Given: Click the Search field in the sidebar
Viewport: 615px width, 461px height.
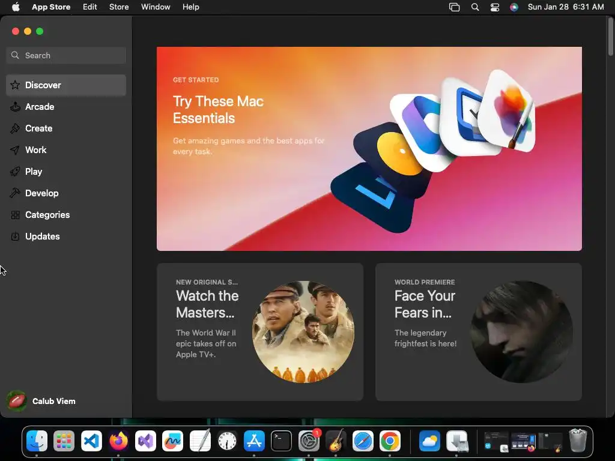Looking at the screenshot, I should (x=66, y=55).
